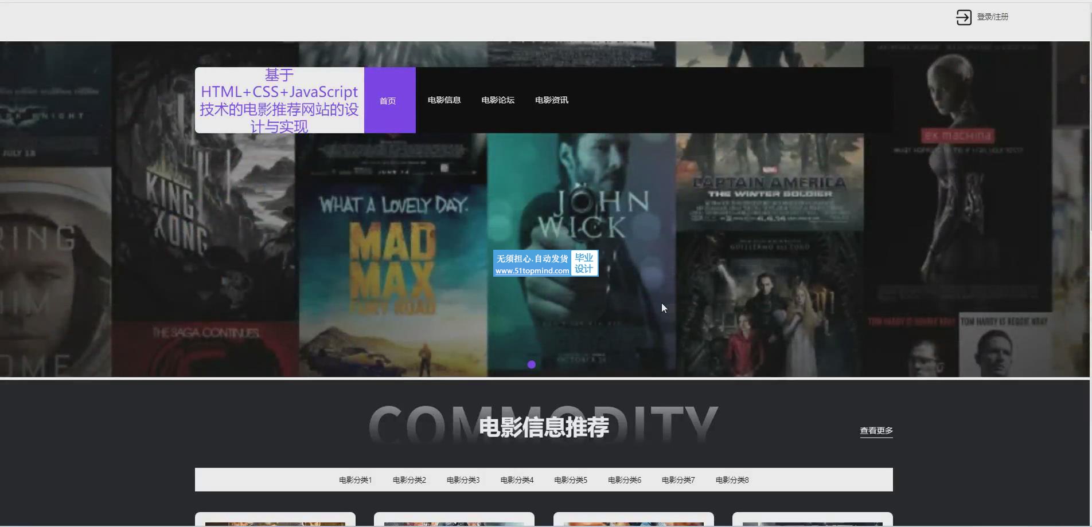Filter by 电影分类2
The image size is (1092, 527).
[409, 480]
